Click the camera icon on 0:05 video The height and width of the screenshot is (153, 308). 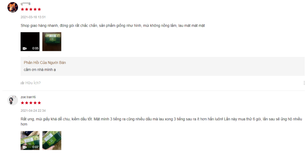coord(25,48)
